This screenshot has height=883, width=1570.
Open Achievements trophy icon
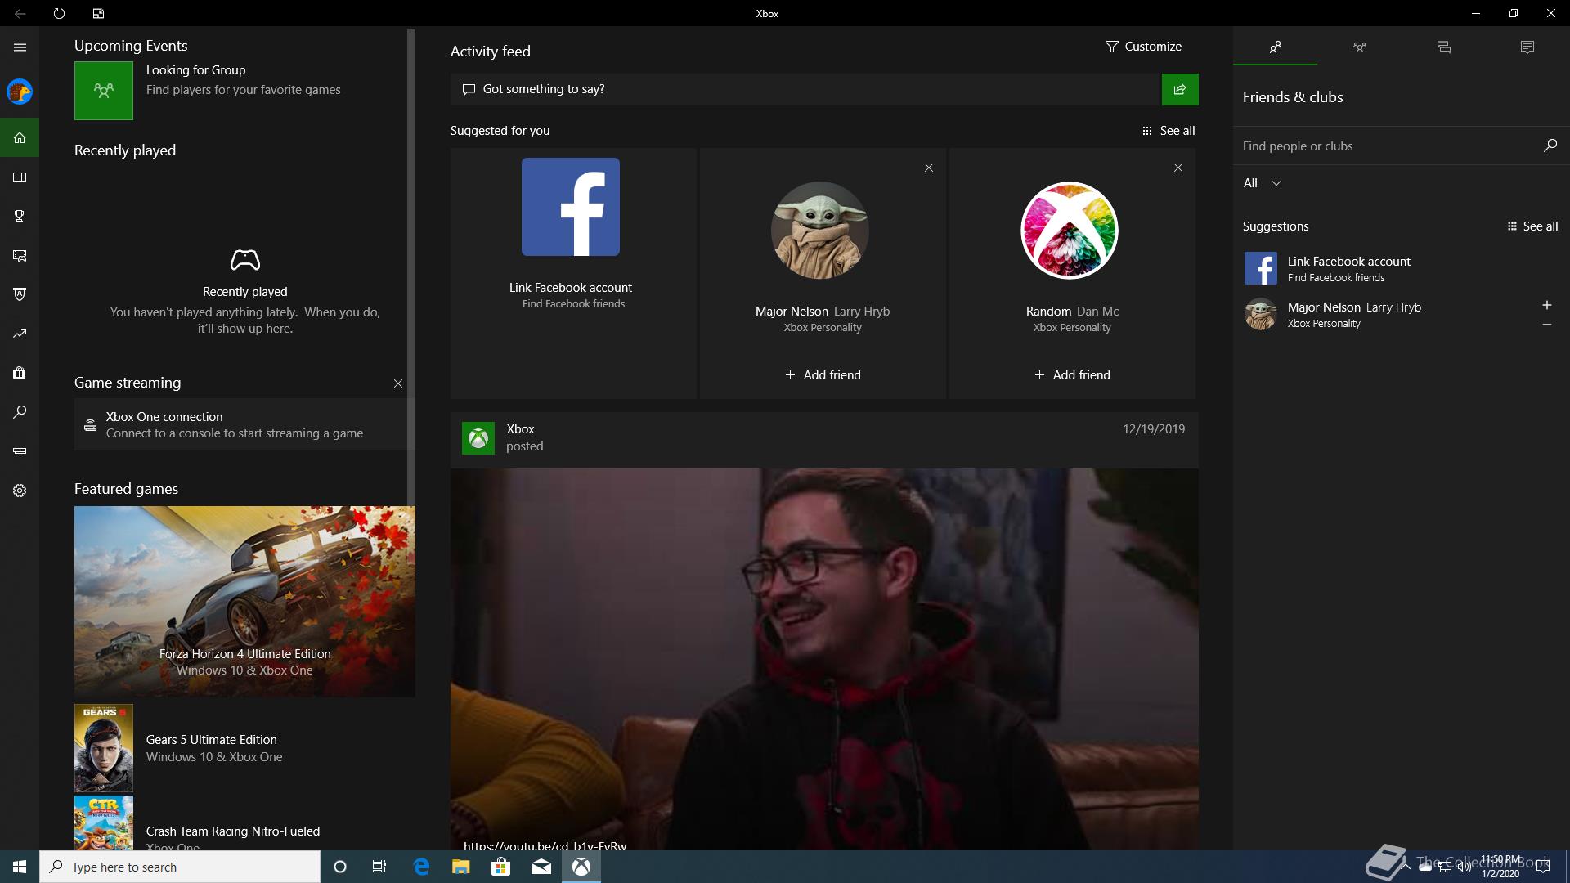pyautogui.click(x=20, y=216)
